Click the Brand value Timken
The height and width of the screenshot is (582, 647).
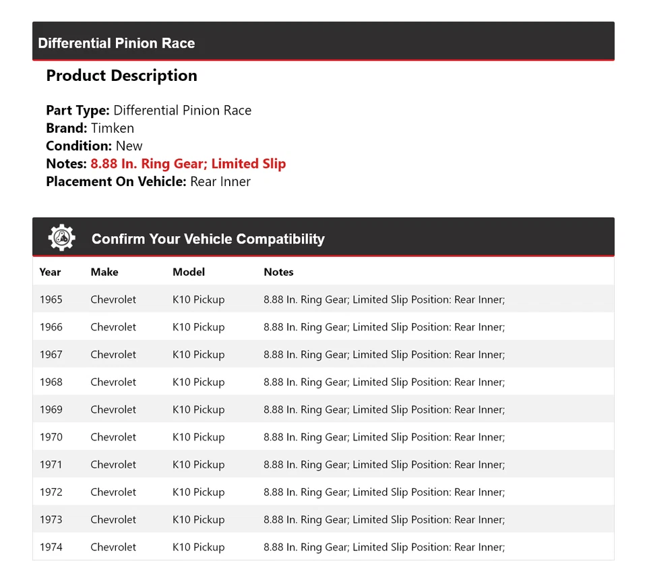click(x=113, y=128)
